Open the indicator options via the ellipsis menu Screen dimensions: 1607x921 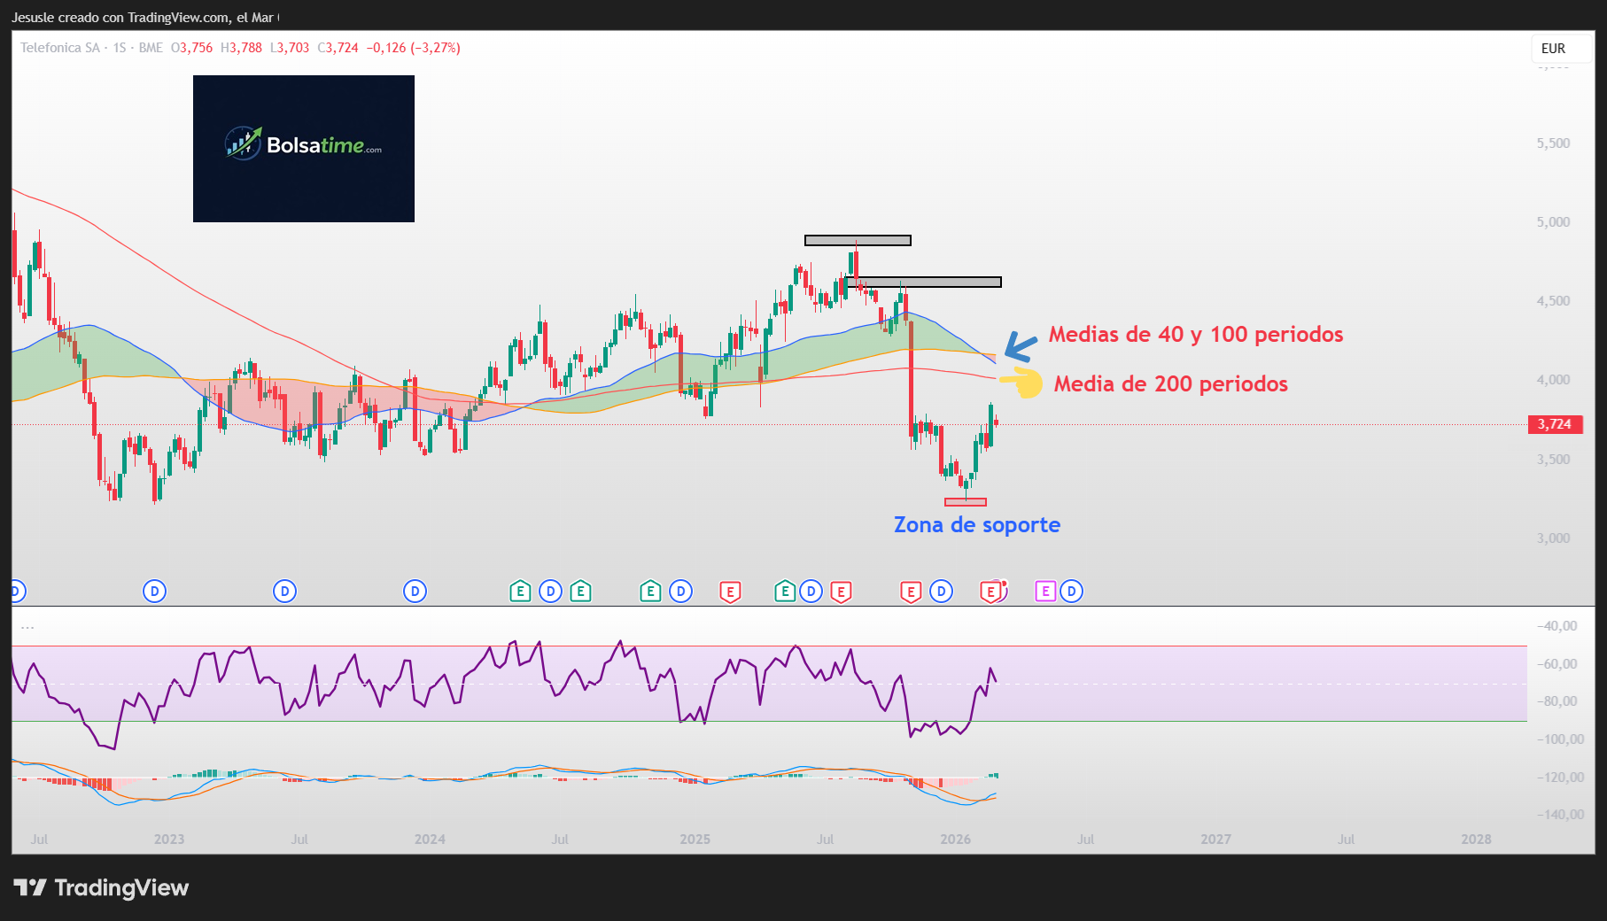pyautogui.click(x=27, y=625)
